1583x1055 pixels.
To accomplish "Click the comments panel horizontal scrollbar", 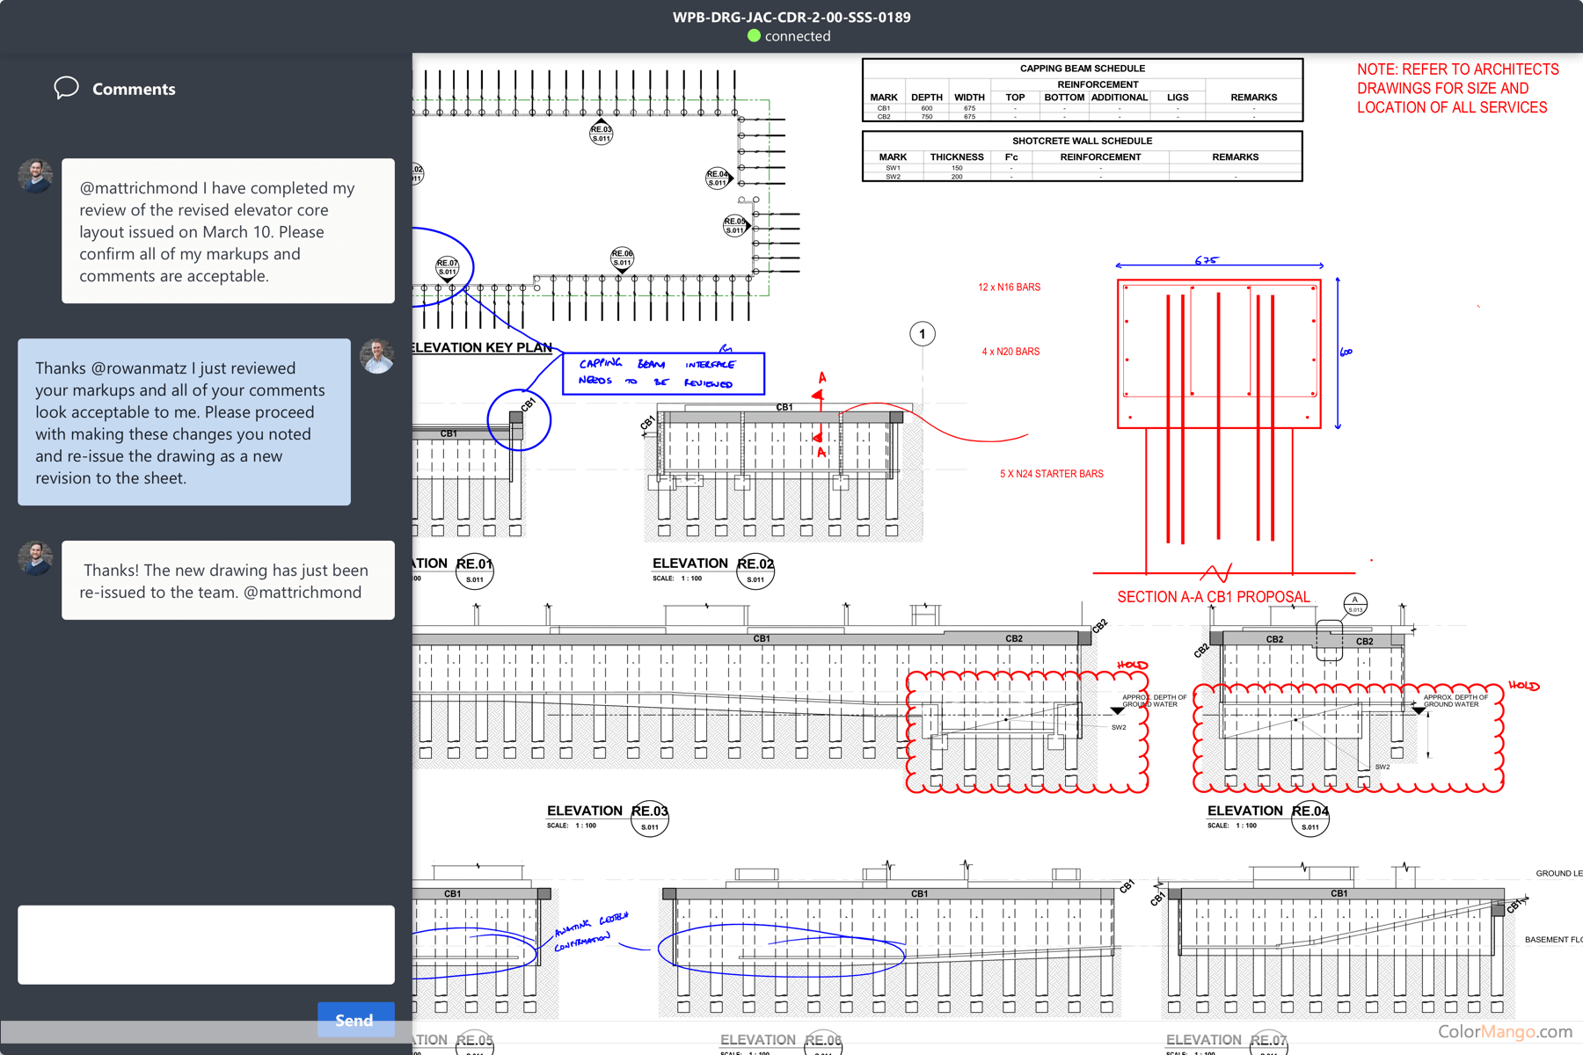I will point(158,1031).
